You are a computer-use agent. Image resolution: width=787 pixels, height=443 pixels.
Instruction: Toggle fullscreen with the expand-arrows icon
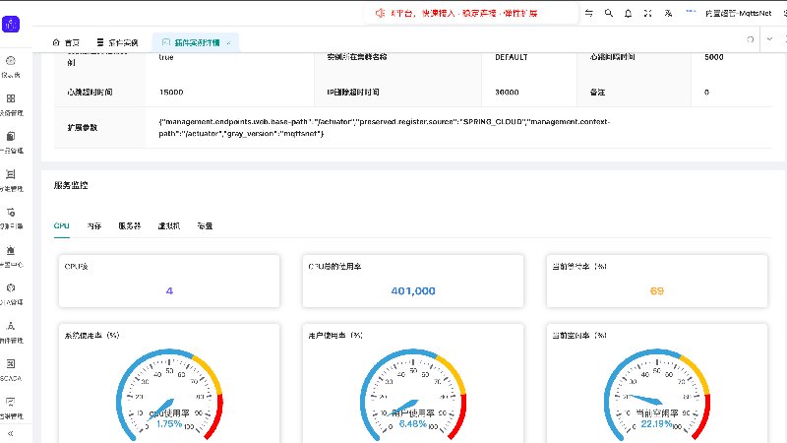click(647, 13)
